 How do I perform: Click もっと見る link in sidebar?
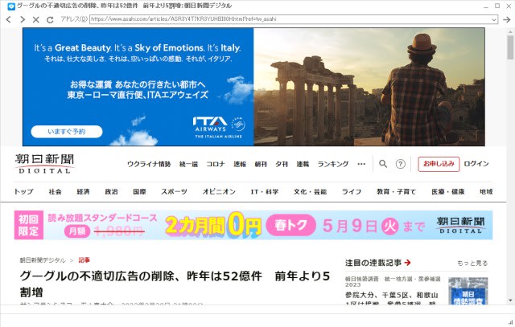(x=472, y=263)
